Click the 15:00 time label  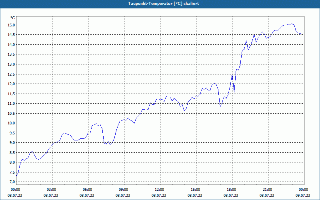coord(196,190)
